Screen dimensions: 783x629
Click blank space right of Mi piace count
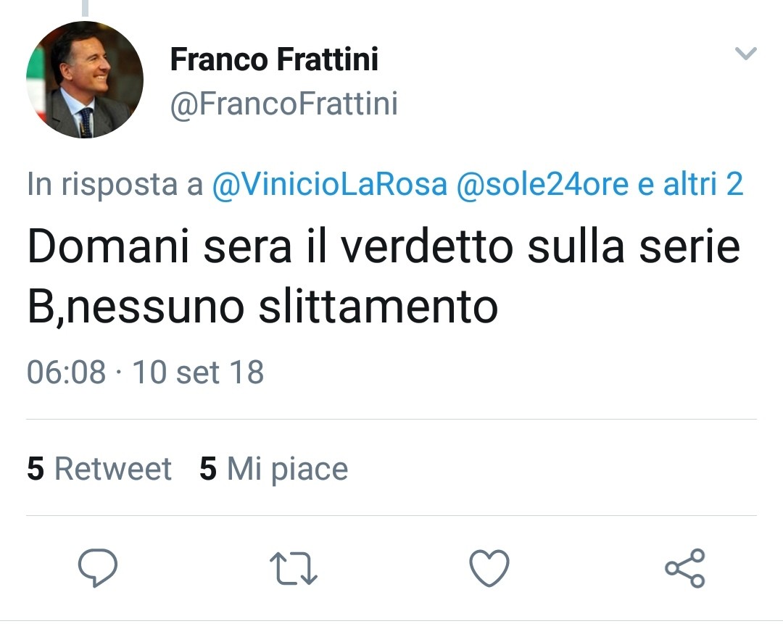[x=551, y=469]
